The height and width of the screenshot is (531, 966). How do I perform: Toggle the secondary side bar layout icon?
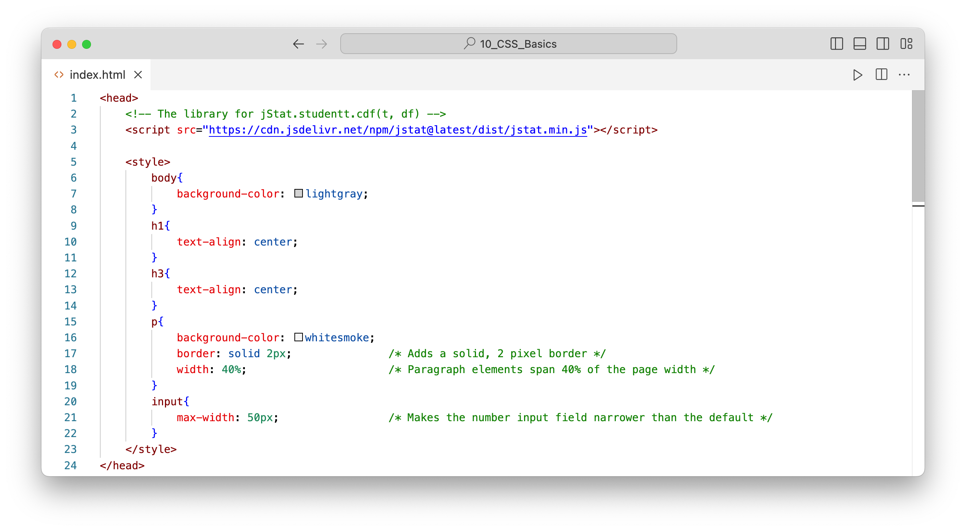pyautogui.click(x=883, y=44)
